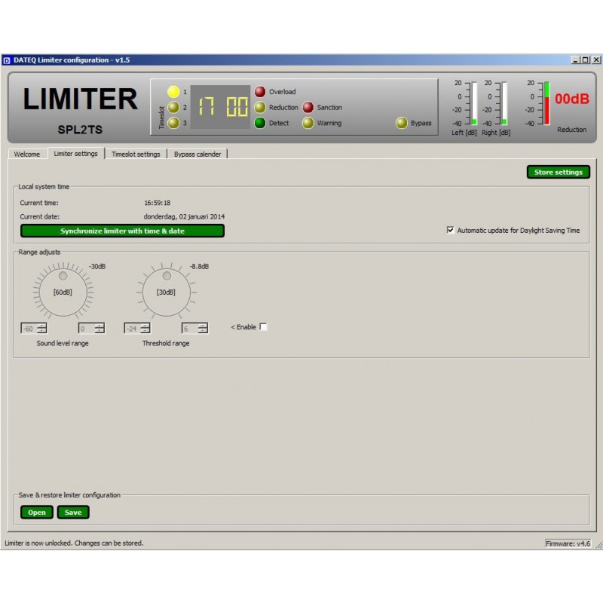The height and width of the screenshot is (603, 603).
Task: Click the Threshold range label
Action: [x=166, y=343]
